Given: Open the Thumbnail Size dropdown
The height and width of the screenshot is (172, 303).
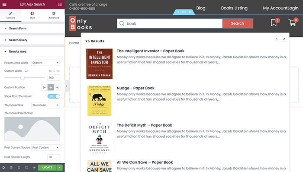Looking at the screenshot, I should point(45,105).
